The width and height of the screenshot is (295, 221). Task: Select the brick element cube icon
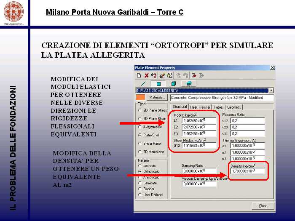point(173,83)
